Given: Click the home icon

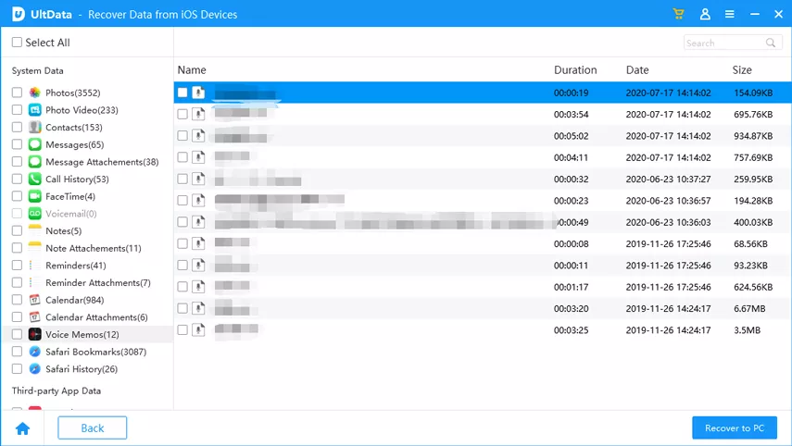Looking at the screenshot, I should [23, 428].
